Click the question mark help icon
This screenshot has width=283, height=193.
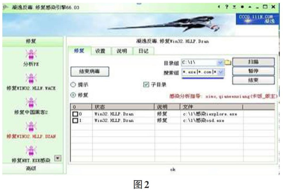pos(227,7)
